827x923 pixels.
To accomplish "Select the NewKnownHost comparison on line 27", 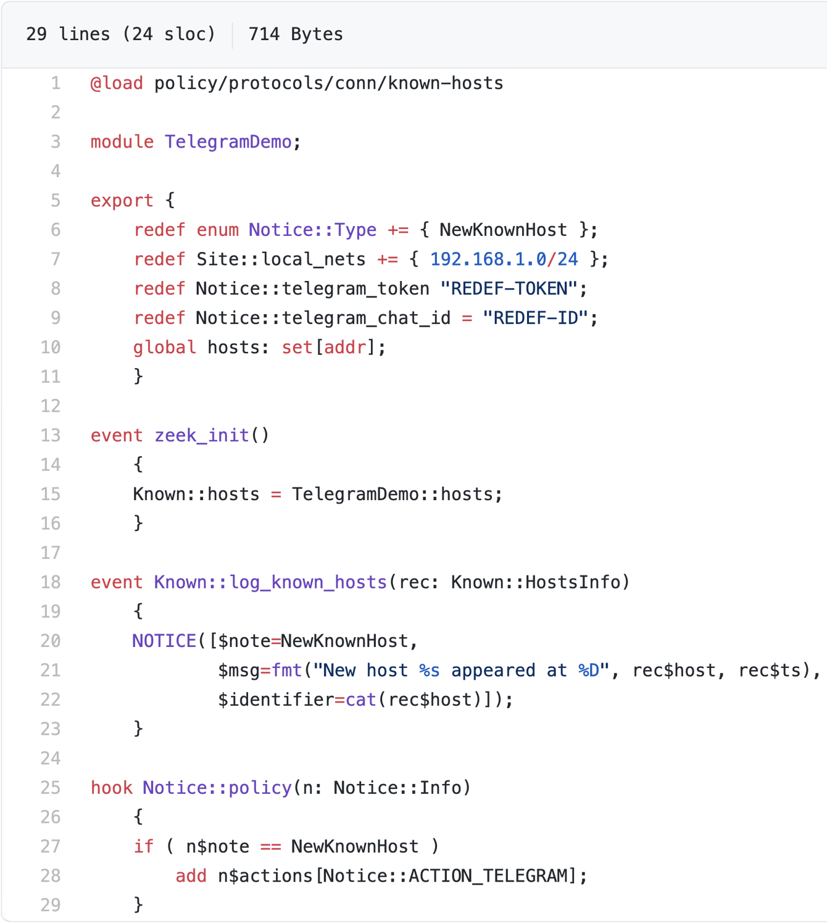I will [x=356, y=846].
